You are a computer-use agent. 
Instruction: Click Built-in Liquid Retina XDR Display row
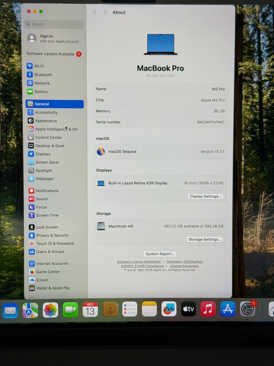160,183
